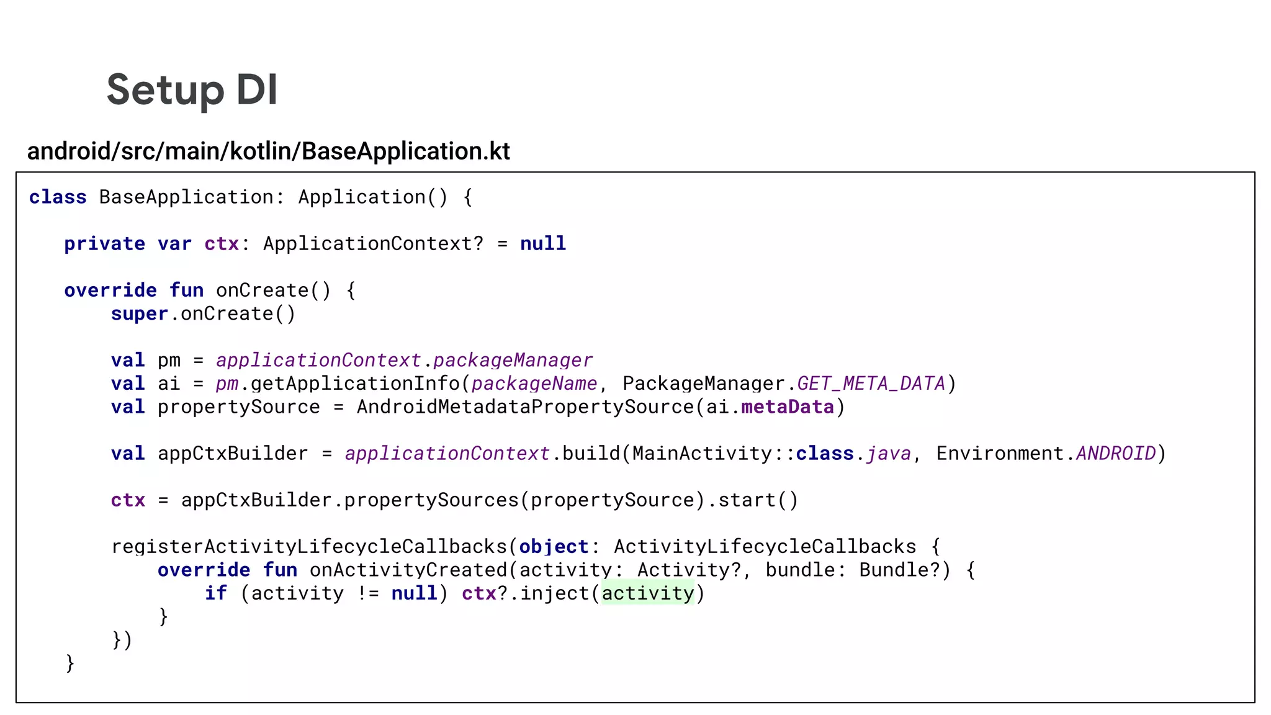Click 'AndroidMetadataPropertySource' constructor name
Image resolution: width=1271 pixels, height=715 pixels.
[x=525, y=407]
